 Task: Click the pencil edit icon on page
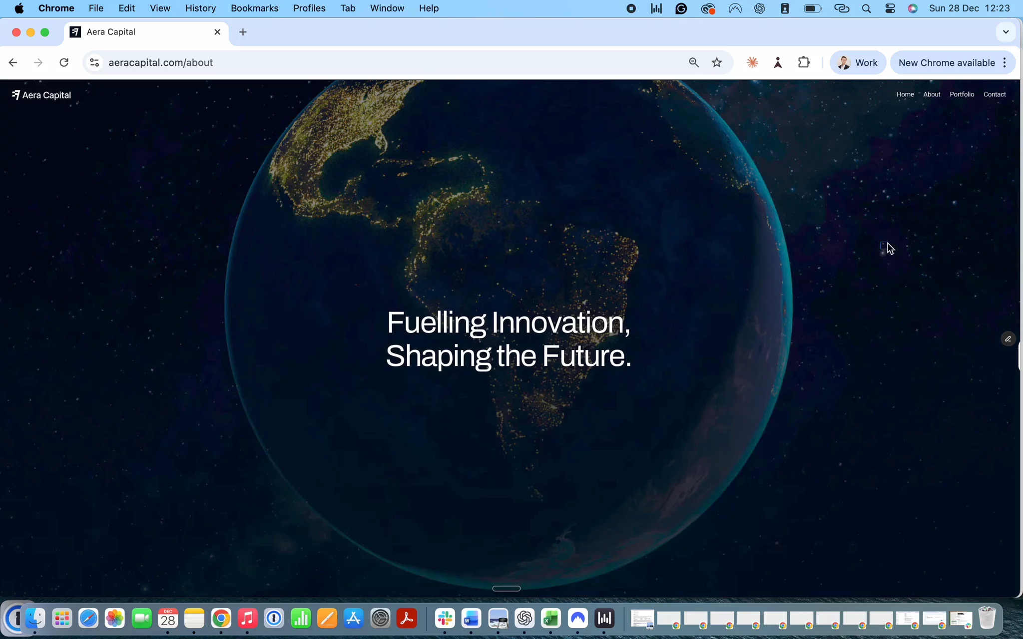pyautogui.click(x=1008, y=339)
